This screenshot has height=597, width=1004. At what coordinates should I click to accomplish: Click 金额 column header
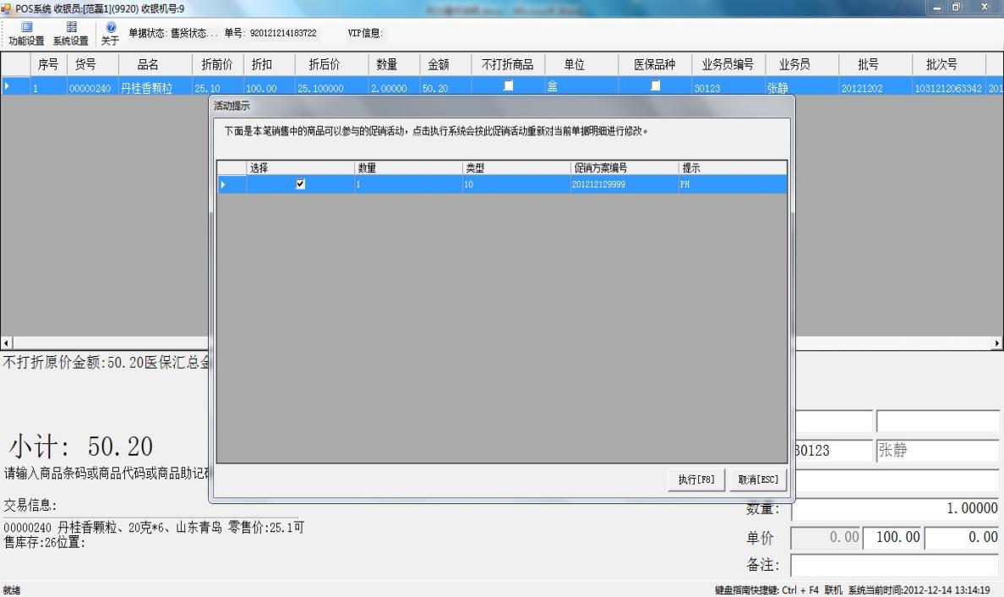click(445, 65)
